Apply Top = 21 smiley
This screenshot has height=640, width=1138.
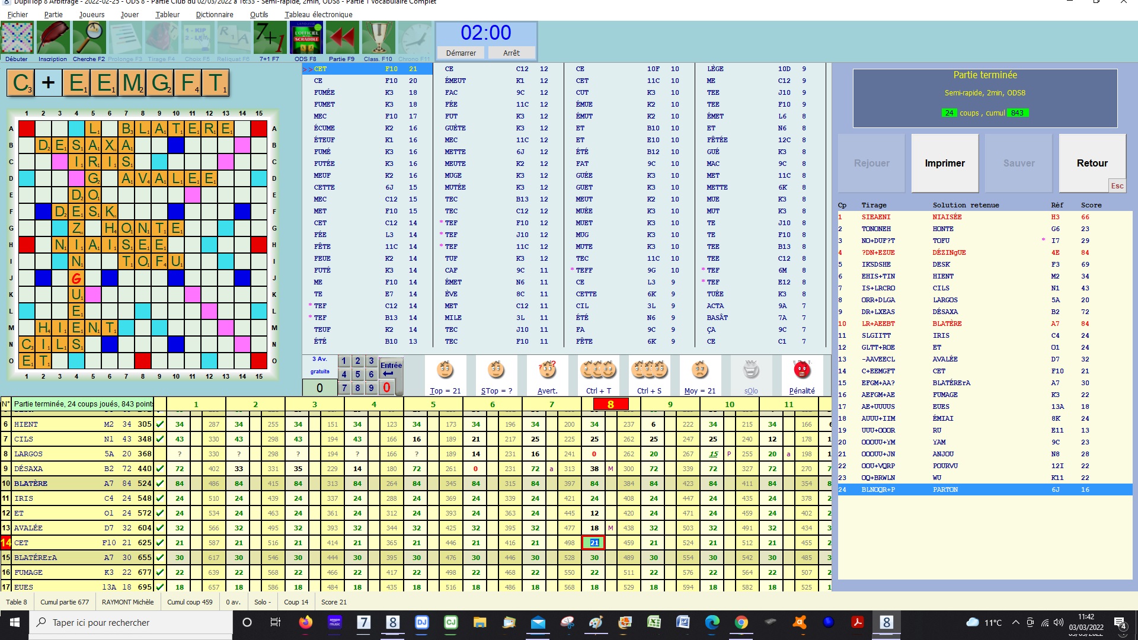pyautogui.click(x=445, y=371)
